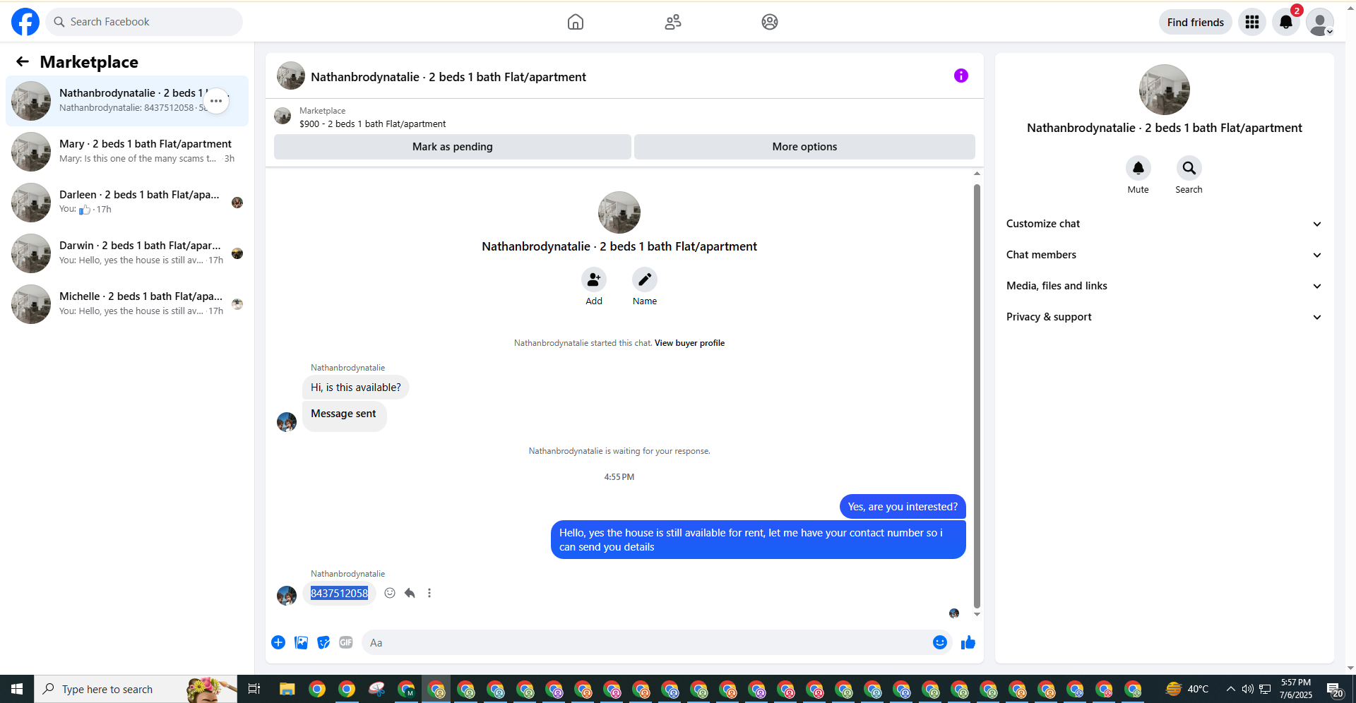Show hidden system tray icons
The width and height of the screenshot is (1356, 703).
1231,689
